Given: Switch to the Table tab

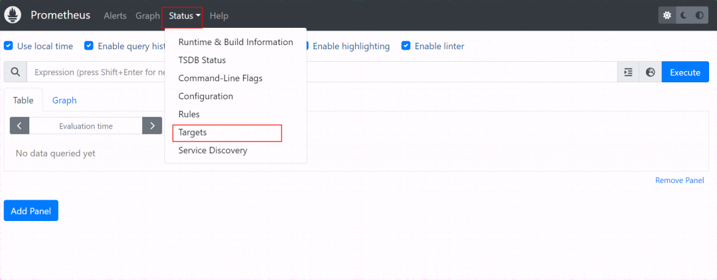Looking at the screenshot, I should 23,100.
